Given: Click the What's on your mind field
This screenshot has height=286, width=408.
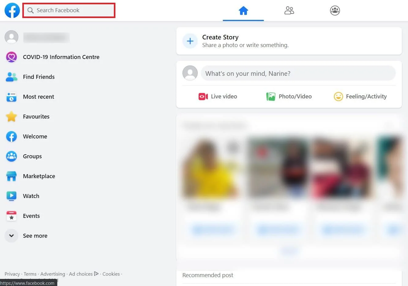Looking at the screenshot, I should (x=298, y=73).
